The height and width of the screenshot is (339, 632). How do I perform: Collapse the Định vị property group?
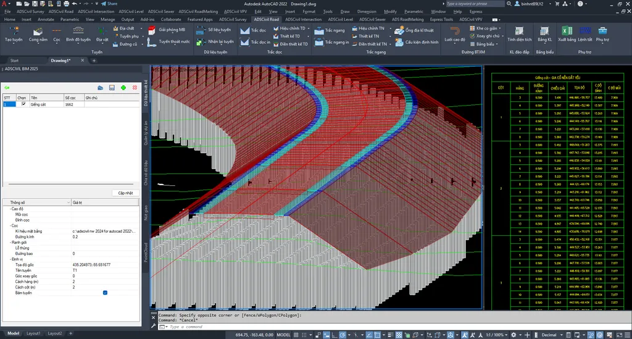[10, 259]
